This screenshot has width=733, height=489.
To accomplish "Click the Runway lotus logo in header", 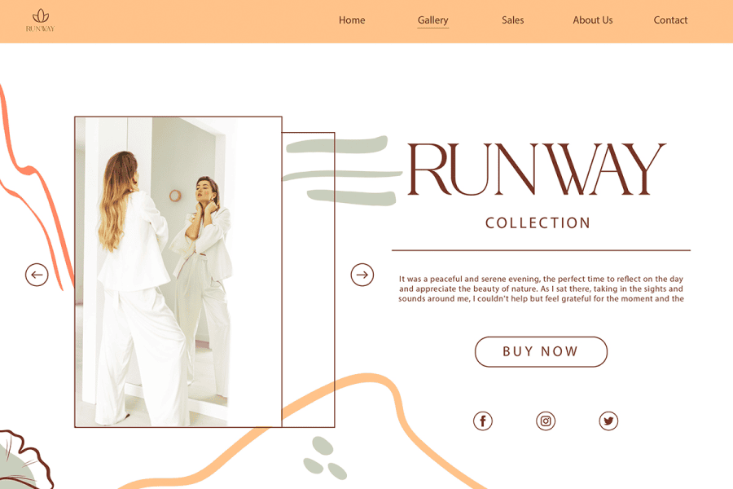I will [40, 20].
